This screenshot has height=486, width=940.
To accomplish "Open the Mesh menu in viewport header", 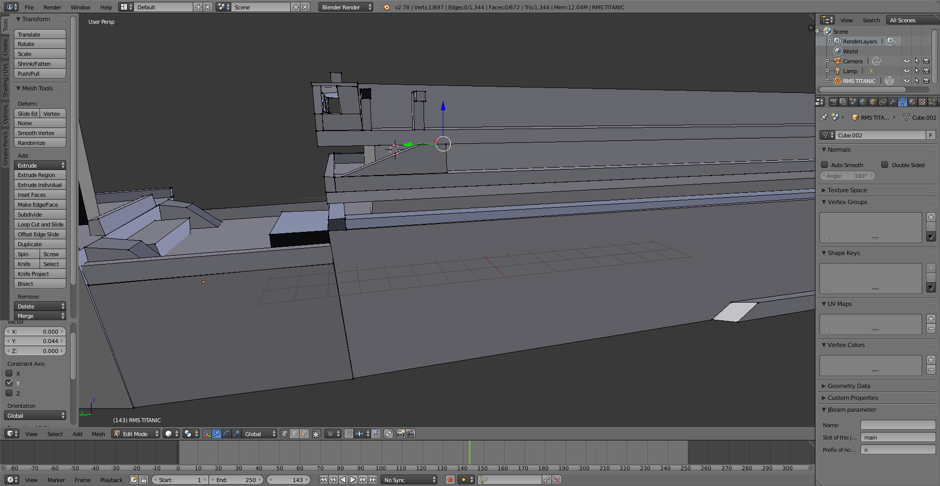I will pos(98,434).
